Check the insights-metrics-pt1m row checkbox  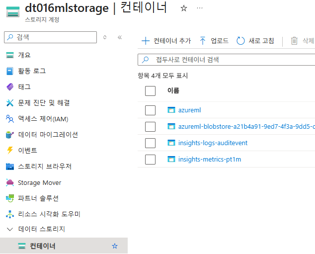pyautogui.click(x=150, y=160)
